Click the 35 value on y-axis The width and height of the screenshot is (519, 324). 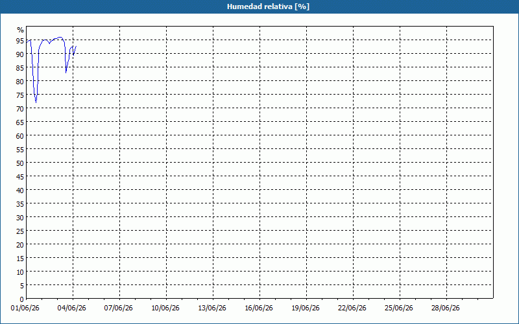tap(20, 204)
